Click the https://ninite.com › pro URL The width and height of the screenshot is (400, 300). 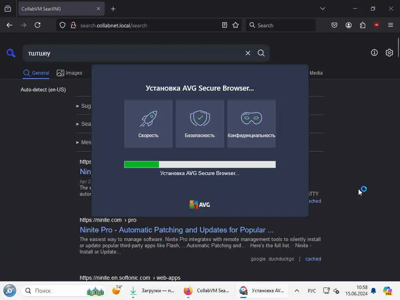point(108,220)
